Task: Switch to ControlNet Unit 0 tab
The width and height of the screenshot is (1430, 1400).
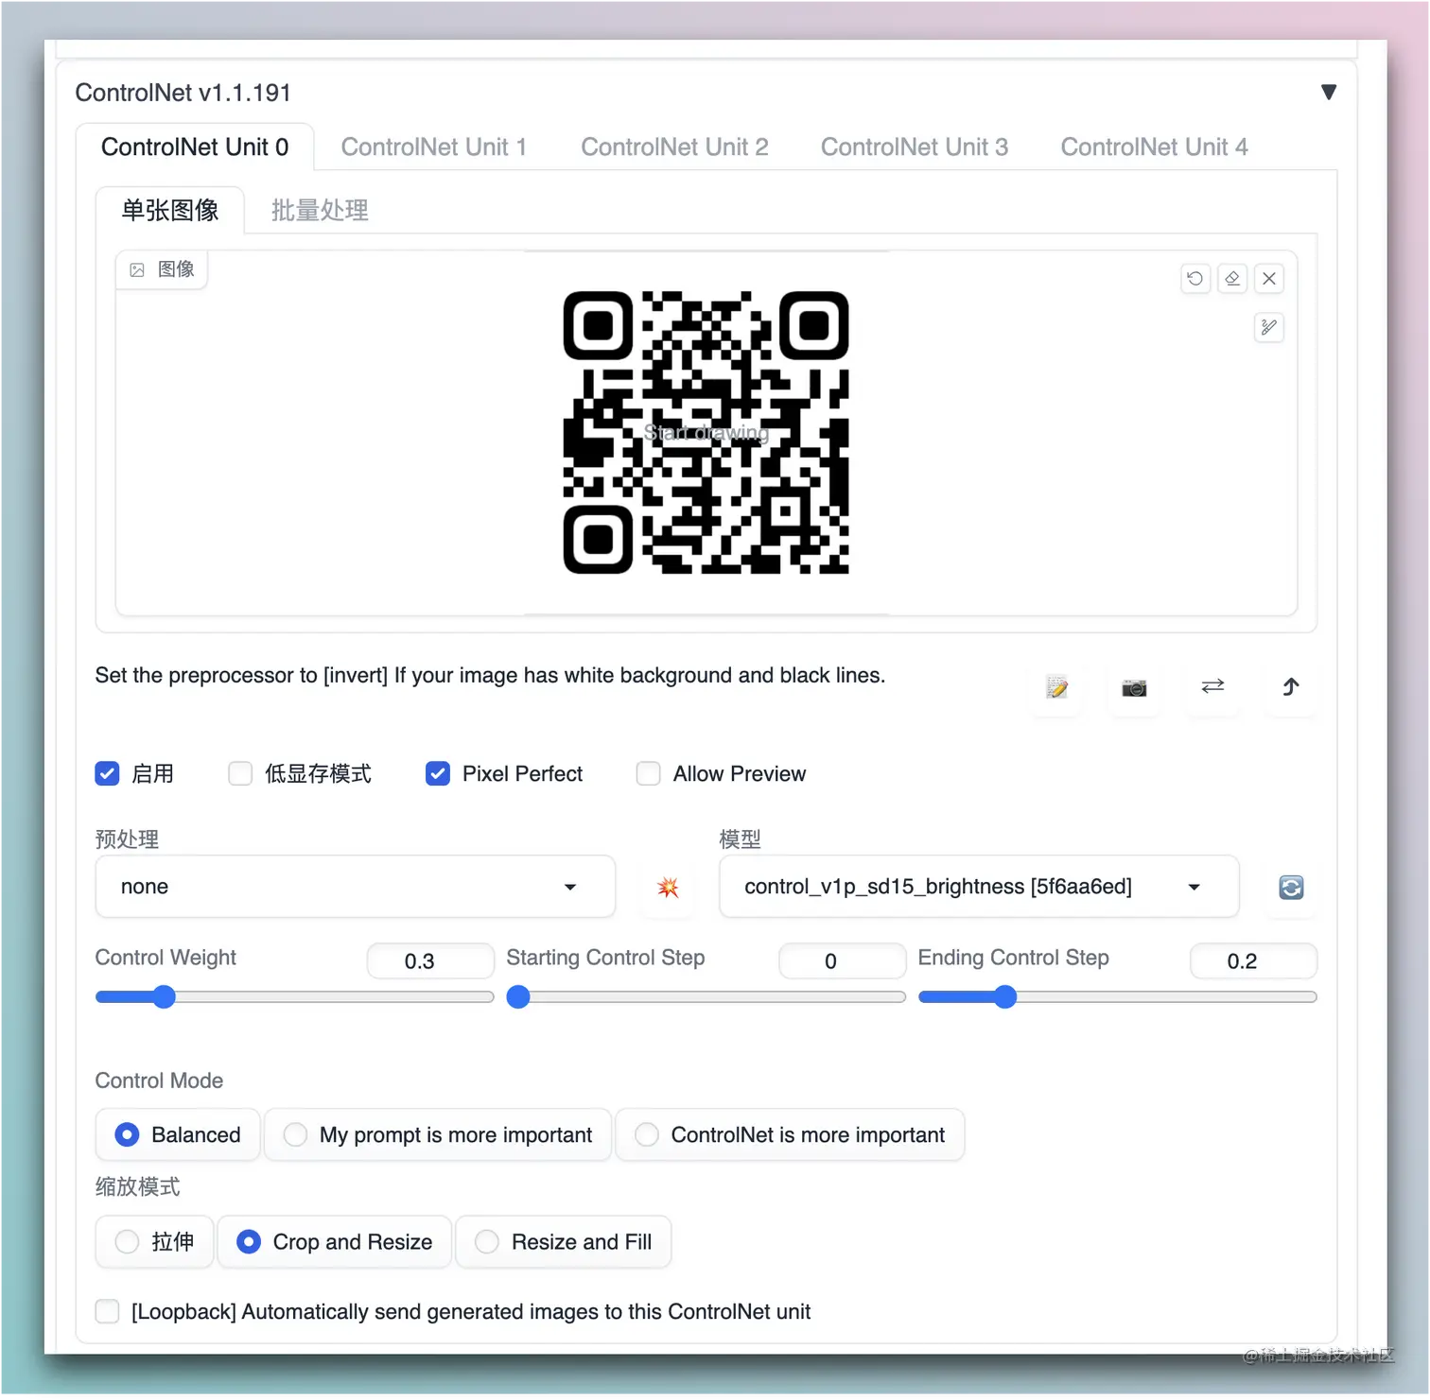Action: point(195,147)
